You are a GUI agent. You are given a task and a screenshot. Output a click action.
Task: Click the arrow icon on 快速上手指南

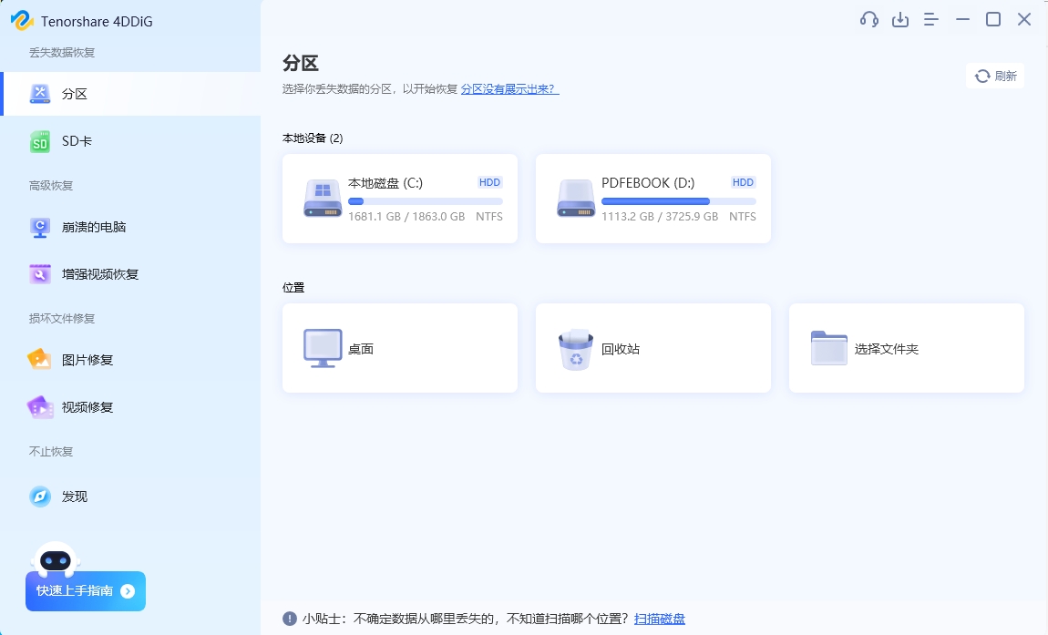(x=128, y=591)
